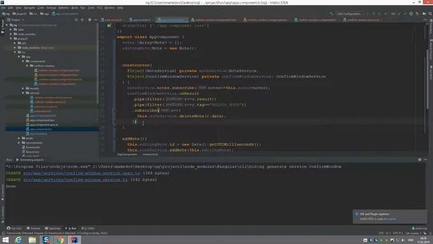Open confirm-window.service.ts link in Run output
The width and height of the screenshot is (433, 244).
75,180
